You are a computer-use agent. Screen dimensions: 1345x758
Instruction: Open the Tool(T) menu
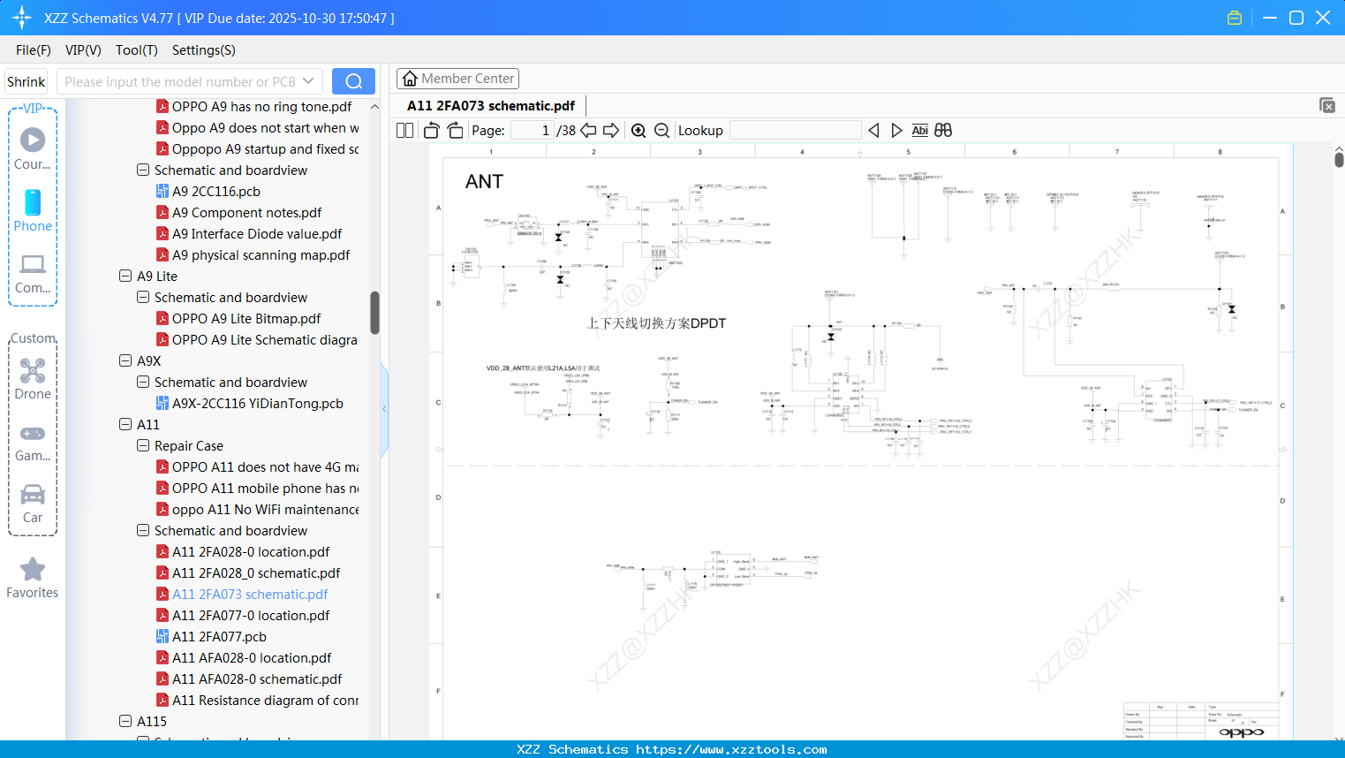point(137,50)
